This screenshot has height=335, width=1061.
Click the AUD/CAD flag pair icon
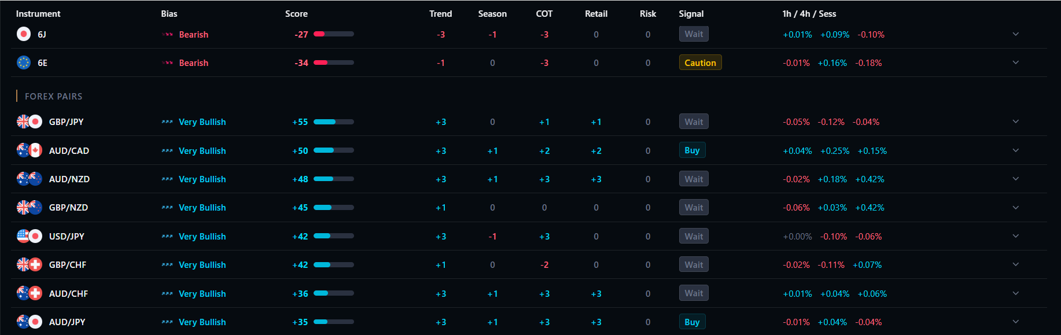pos(30,150)
